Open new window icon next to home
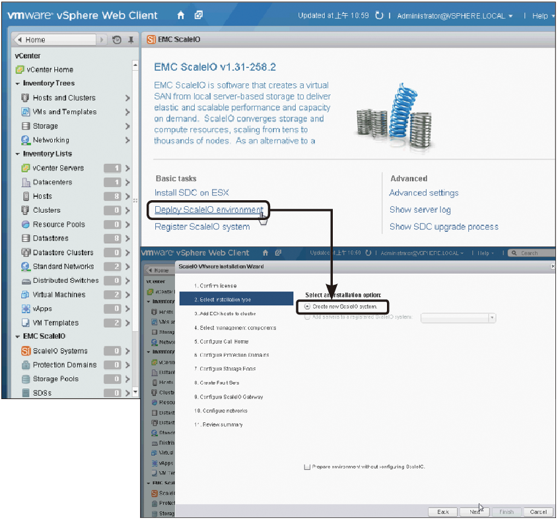Image resolution: width=558 pixels, height=520 pixels. click(199, 15)
